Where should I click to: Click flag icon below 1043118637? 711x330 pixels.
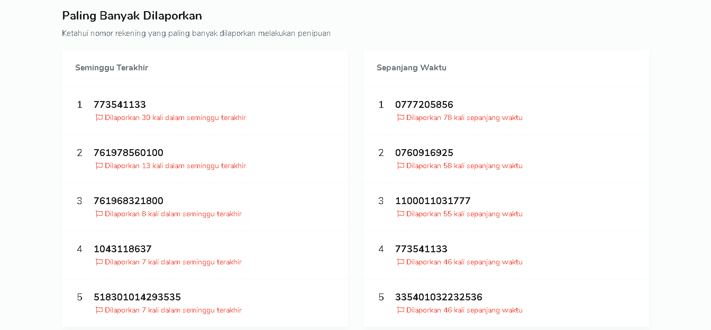[x=99, y=262]
